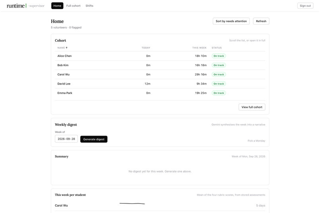Screen dimensions: 320x213
Task: Click the Status column header
Action: [216, 48]
